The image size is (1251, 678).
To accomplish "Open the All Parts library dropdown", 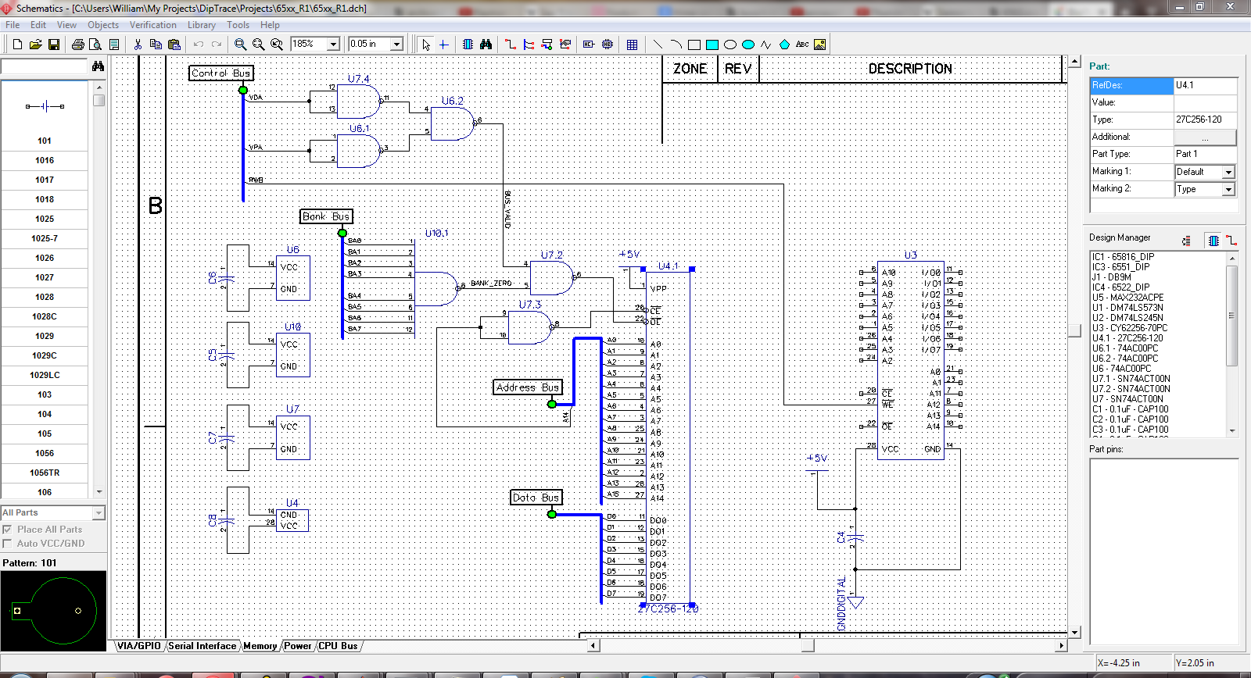I will (99, 513).
